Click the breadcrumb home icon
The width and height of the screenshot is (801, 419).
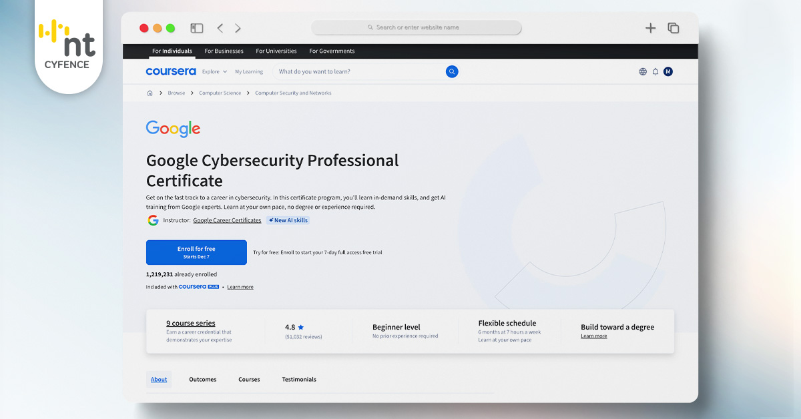click(x=150, y=93)
